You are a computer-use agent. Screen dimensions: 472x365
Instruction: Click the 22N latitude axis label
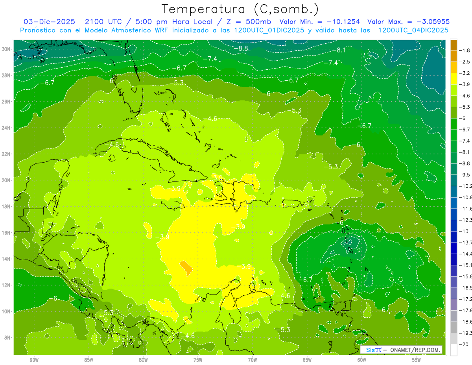[x=7, y=154]
